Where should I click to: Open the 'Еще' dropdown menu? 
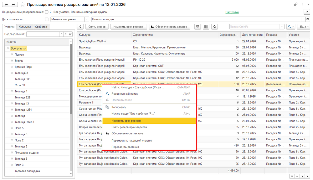click(303, 27)
